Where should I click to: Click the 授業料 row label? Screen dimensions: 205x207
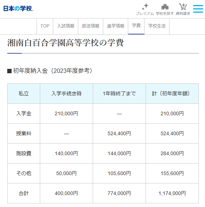pos(24,133)
